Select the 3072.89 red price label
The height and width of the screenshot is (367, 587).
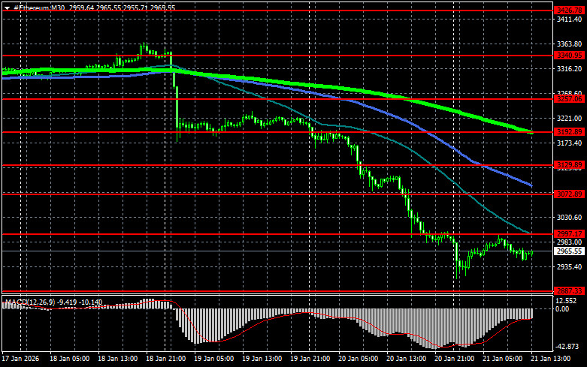coord(570,194)
